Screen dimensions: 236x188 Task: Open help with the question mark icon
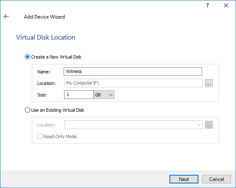[x=207, y=5]
